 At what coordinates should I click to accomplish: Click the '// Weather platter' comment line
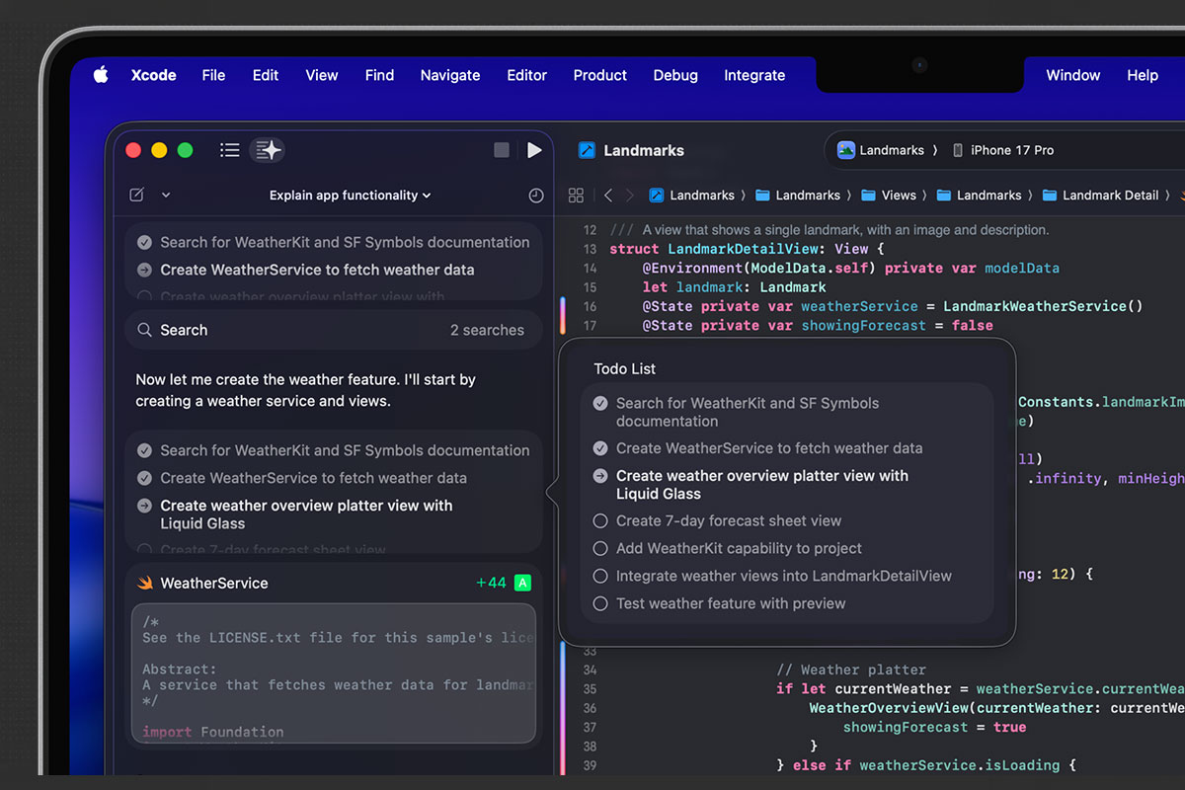click(x=849, y=670)
